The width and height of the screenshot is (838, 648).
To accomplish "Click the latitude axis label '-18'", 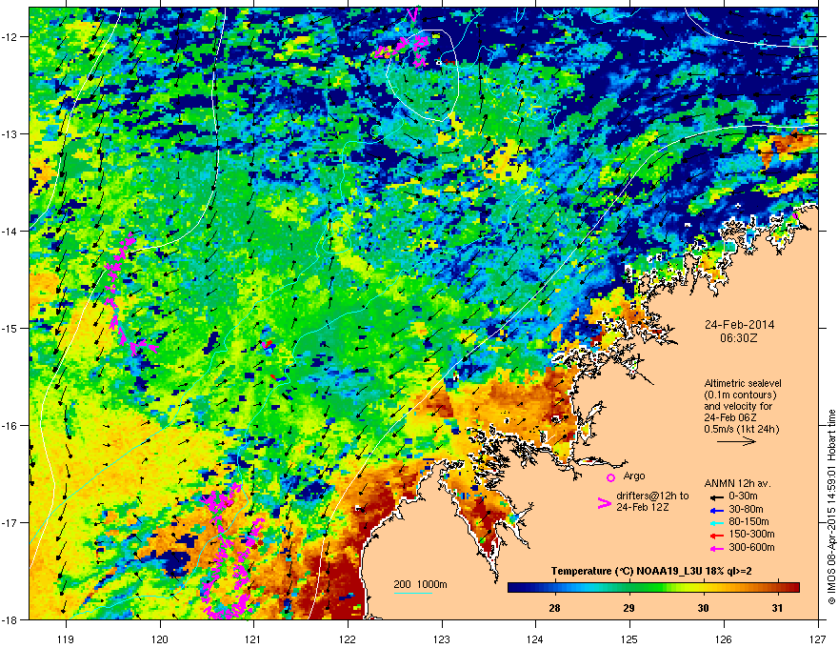I will [10, 619].
